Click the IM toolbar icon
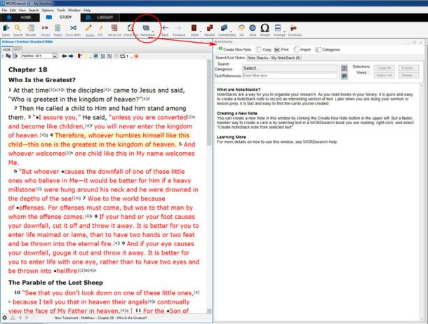 coord(241,28)
